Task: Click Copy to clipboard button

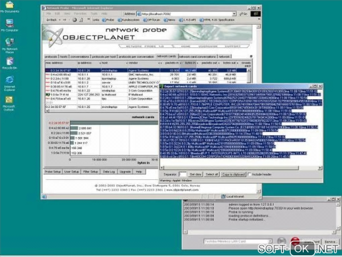Action: tap(233, 174)
